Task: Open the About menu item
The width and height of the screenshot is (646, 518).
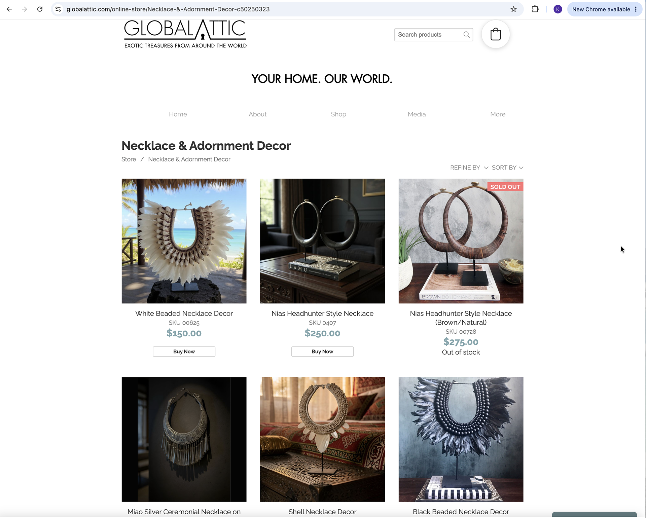Action: pos(257,114)
